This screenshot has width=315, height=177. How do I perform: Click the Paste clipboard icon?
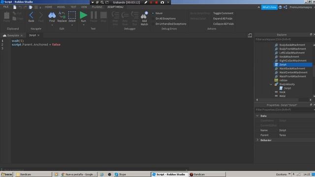(x=6, y=16)
